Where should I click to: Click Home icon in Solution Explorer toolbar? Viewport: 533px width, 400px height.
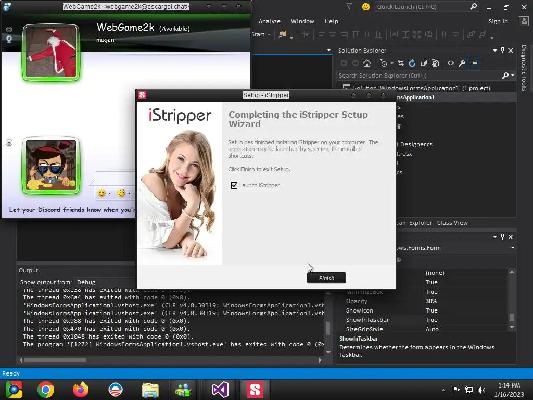pyautogui.click(x=367, y=63)
